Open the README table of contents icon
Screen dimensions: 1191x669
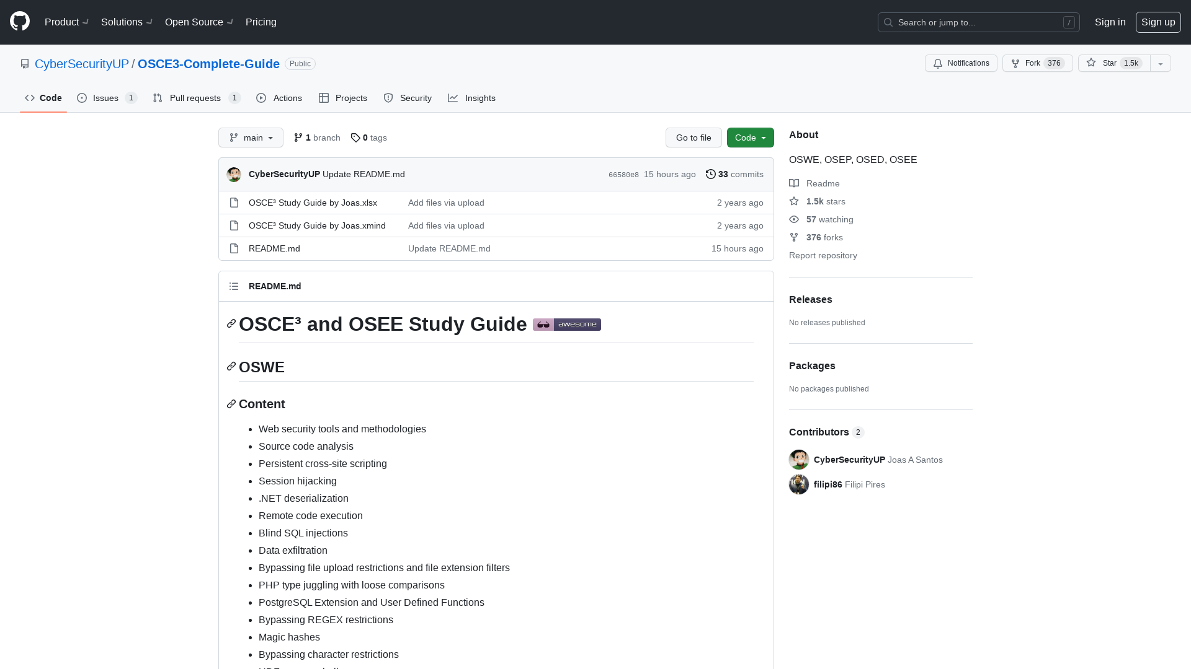point(234,286)
